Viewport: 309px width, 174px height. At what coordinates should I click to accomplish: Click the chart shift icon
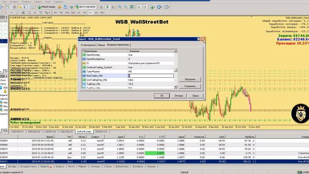click(145, 7)
